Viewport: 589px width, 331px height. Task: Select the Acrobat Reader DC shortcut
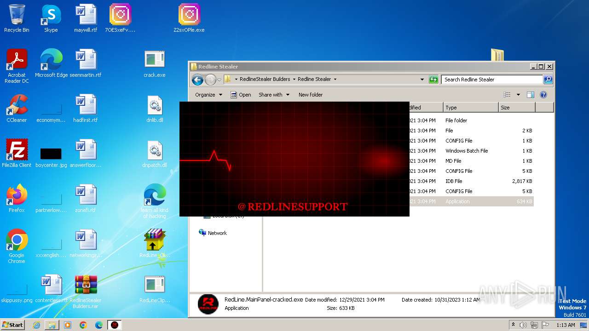coord(17,66)
